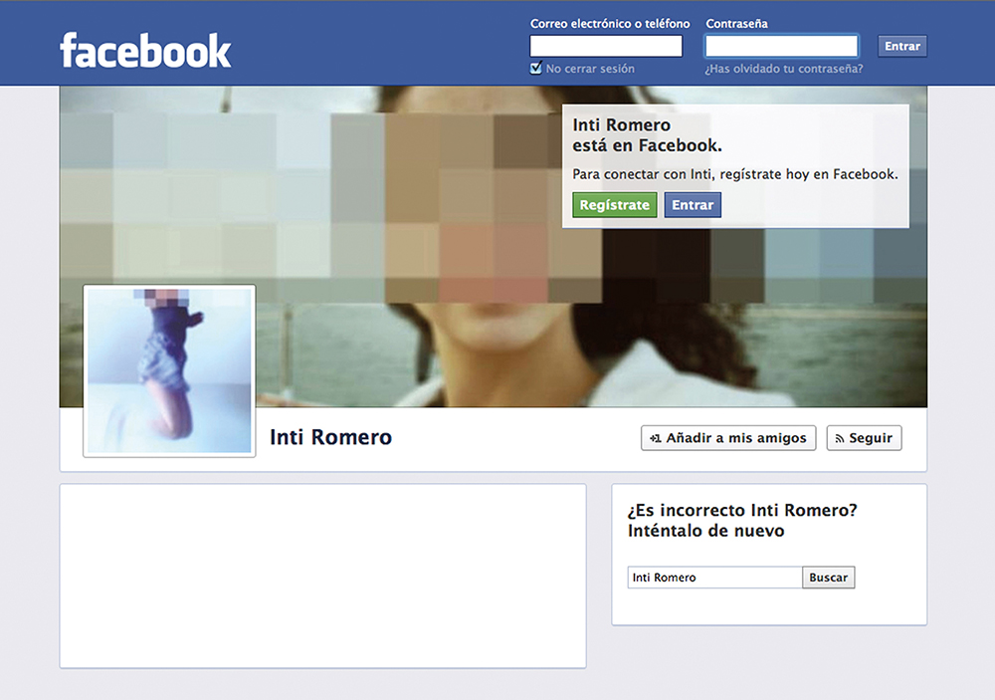
Task: Click the green 'Regístrate' button
Action: (614, 205)
